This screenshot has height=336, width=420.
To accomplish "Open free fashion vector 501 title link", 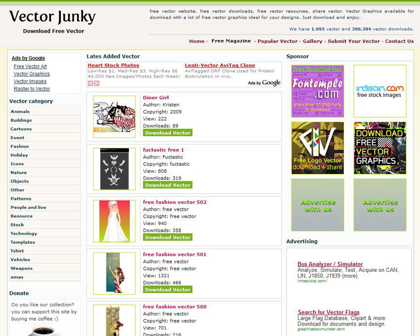I will pyautogui.click(x=174, y=254).
